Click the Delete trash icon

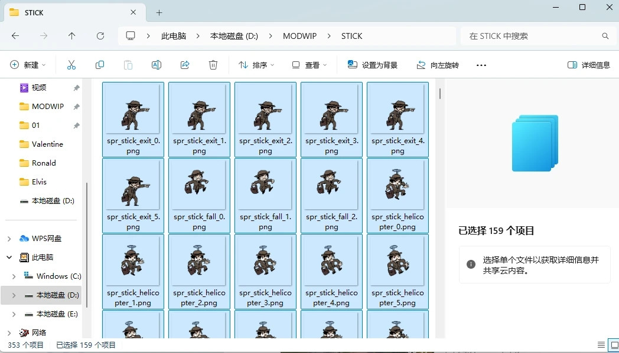click(x=213, y=65)
